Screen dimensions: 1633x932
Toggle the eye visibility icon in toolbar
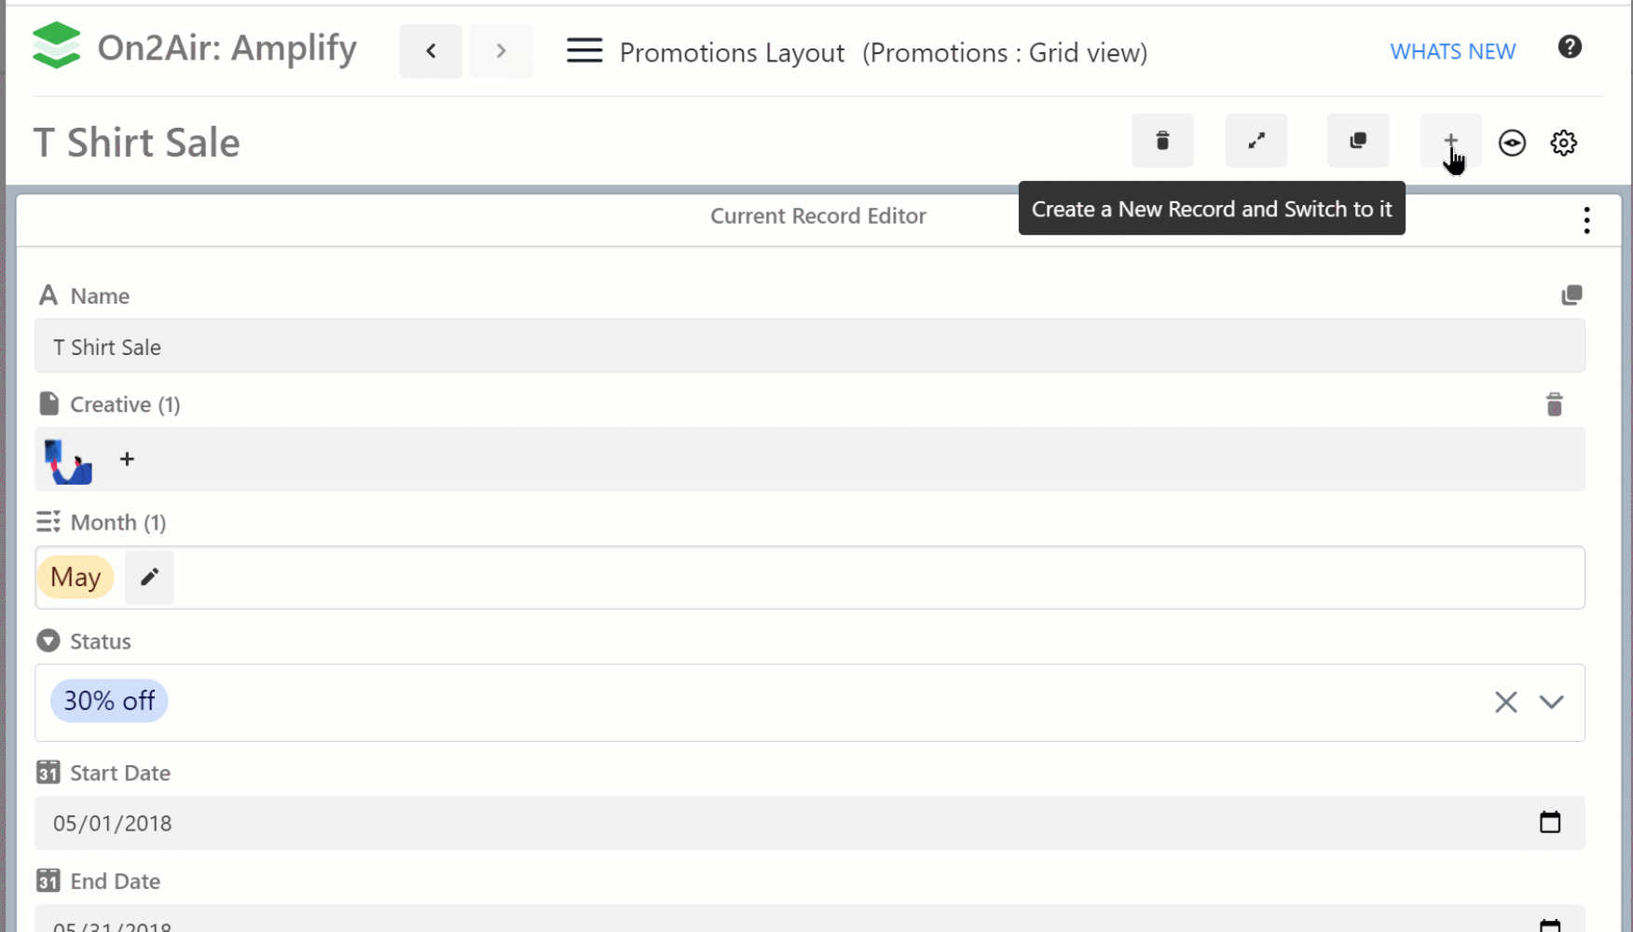click(x=1512, y=143)
